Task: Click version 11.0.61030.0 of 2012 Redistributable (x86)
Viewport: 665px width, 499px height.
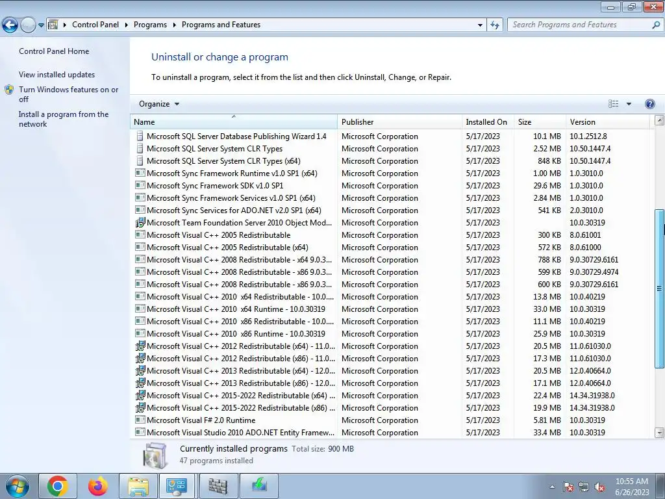Action: point(590,359)
